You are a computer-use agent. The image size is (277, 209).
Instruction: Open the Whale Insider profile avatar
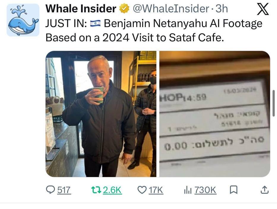pos(23,20)
